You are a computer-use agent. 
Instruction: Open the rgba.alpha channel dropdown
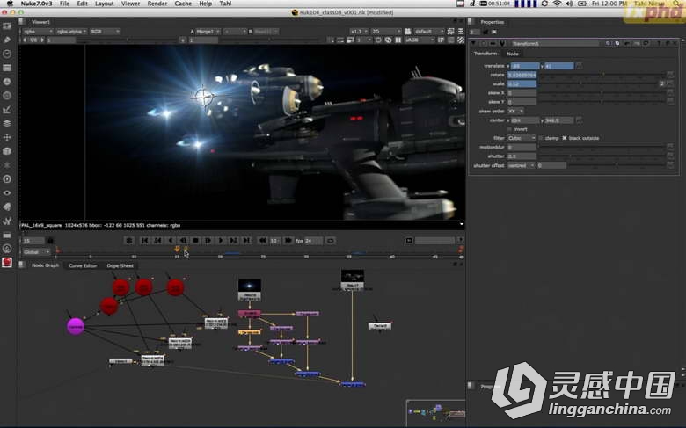point(71,32)
